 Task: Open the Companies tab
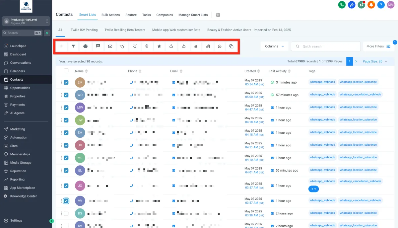[x=165, y=15]
